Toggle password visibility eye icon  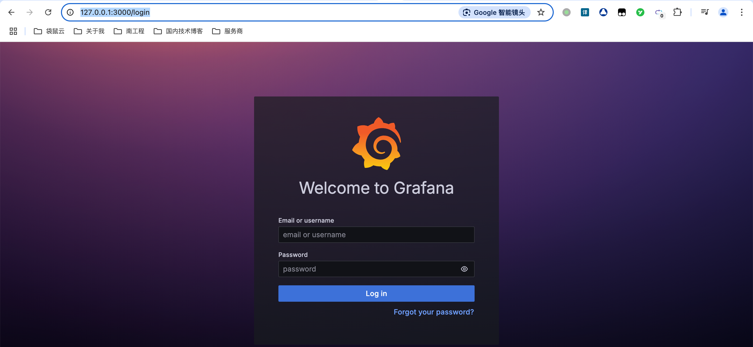pyautogui.click(x=464, y=269)
